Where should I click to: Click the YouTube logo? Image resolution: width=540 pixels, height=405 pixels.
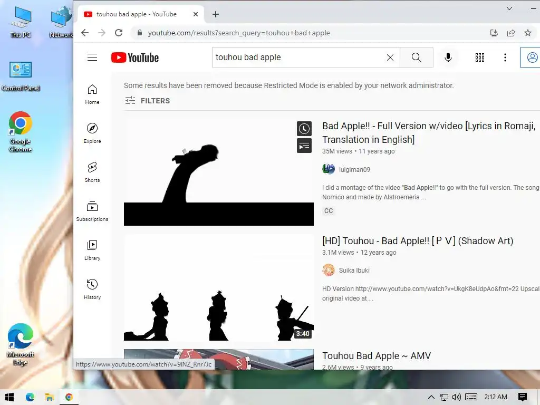coord(135,57)
